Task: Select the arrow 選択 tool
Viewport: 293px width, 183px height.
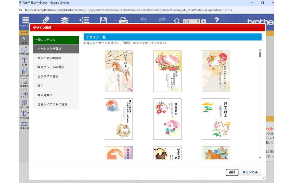Action: 24,40
